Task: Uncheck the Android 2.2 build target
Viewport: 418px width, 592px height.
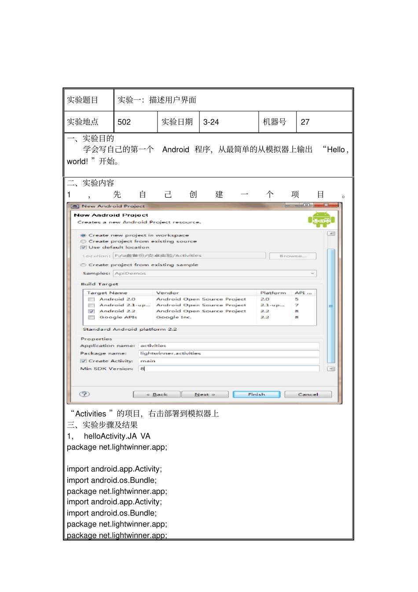Action: coord(92,311)
